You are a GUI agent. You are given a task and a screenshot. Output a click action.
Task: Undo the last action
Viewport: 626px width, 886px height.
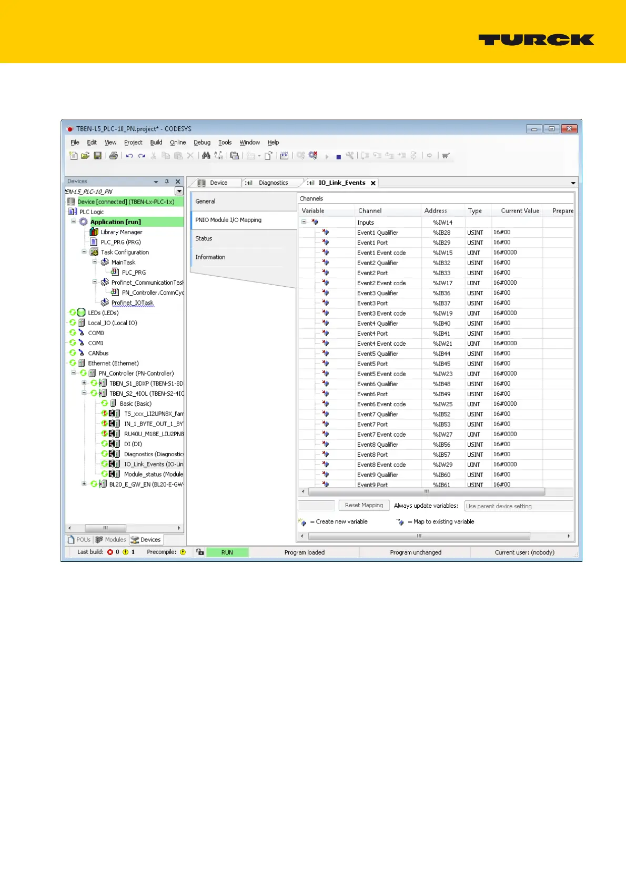(x=129, y=156)
